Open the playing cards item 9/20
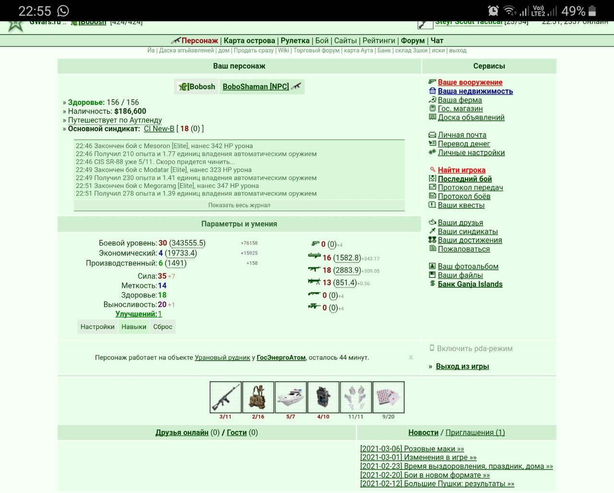This screenshot has width=614, height=493. 389,397
